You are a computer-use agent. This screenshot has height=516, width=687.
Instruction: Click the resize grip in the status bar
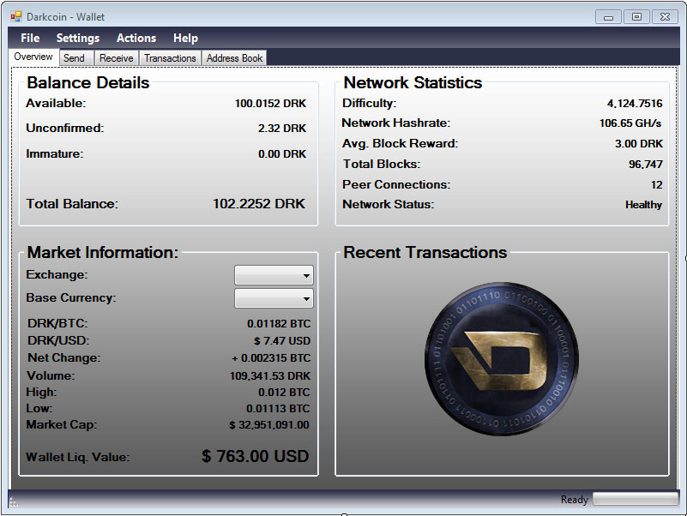point(14,502)
